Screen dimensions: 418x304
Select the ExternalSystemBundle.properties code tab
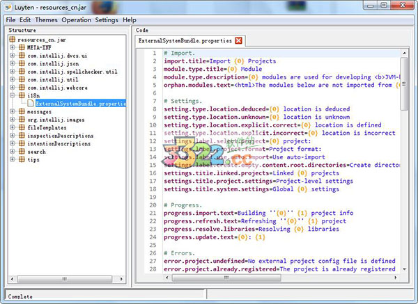[x=185, y=41]
